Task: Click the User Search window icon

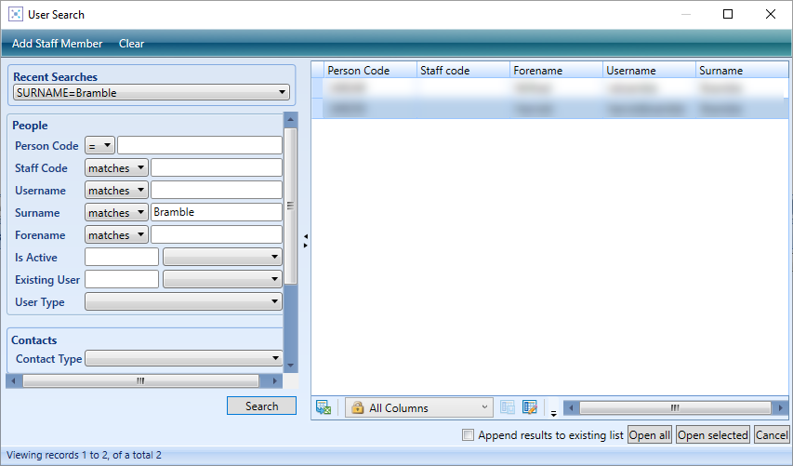Action: click(16, 14)
